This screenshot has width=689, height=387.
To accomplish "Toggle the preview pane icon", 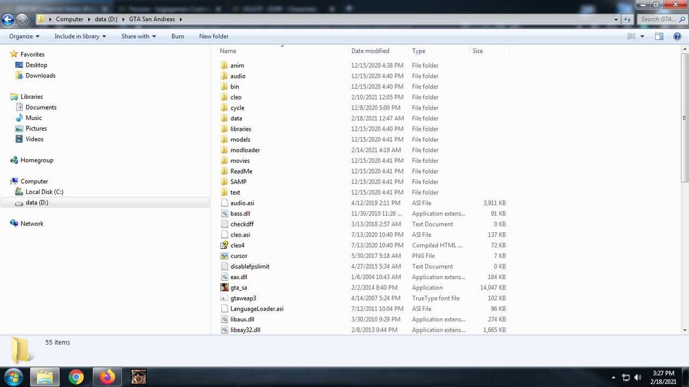I will (x=659, y=37).
